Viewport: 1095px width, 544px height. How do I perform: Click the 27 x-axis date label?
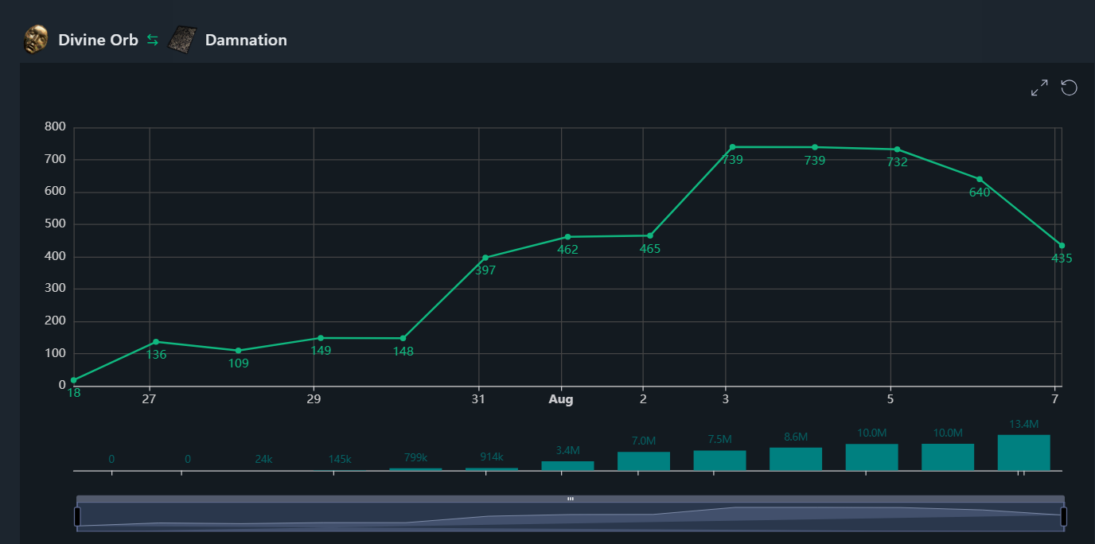click(149, 398)
